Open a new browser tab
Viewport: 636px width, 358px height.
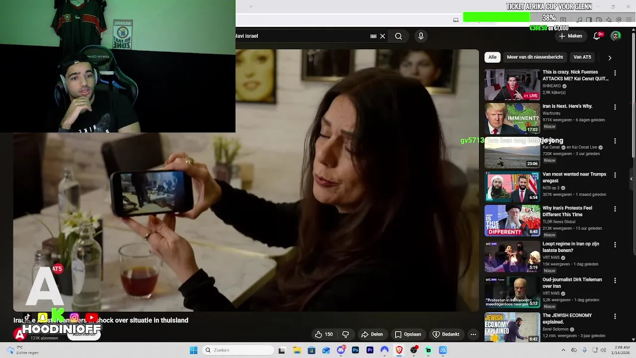[251, 6]
